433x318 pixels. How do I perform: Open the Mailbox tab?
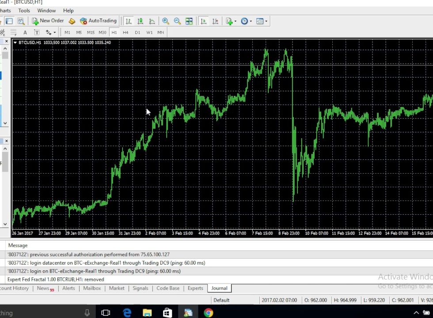coord(92,288)
